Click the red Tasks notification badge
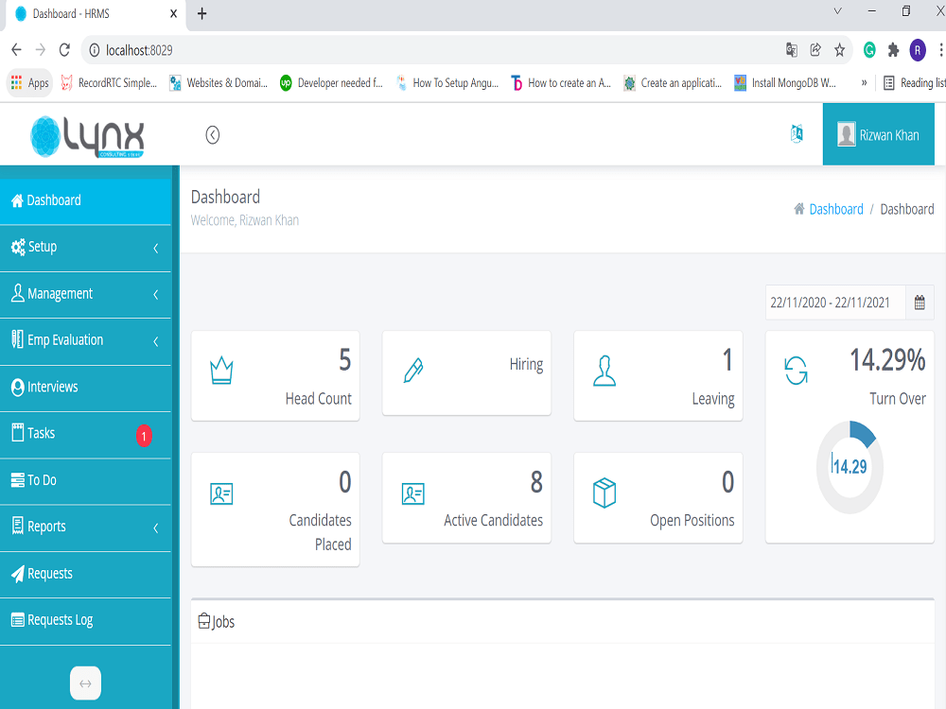This screenshot has height=709, width=946. (x=144, y=435)
